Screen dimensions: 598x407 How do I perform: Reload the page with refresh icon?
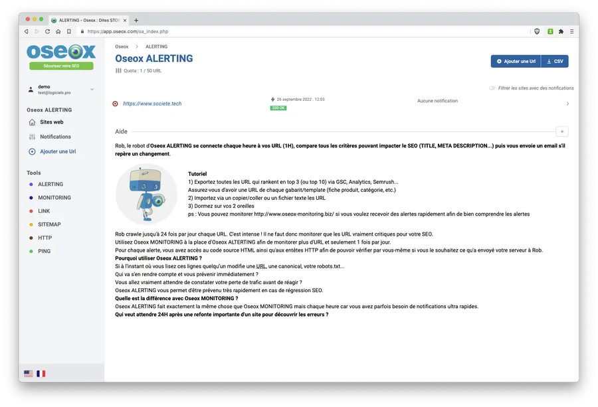[x=47, y=32]
